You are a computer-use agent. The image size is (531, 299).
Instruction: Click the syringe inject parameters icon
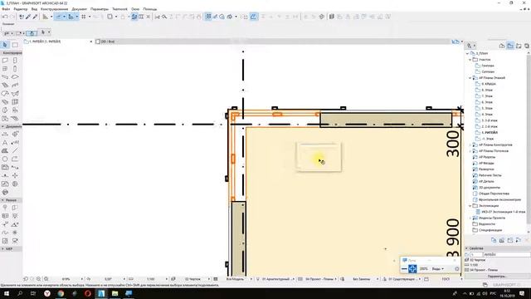pyautogui.click(x=35, y=17)
